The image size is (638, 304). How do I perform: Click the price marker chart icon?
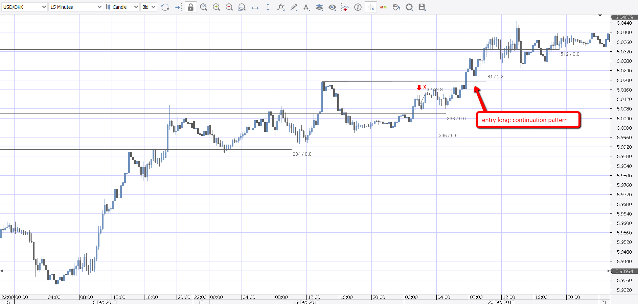point(345,7)
